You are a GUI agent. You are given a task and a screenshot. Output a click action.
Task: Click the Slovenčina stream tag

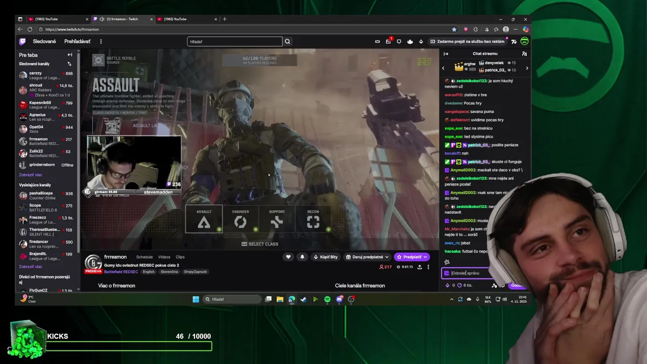pos(169,271)
